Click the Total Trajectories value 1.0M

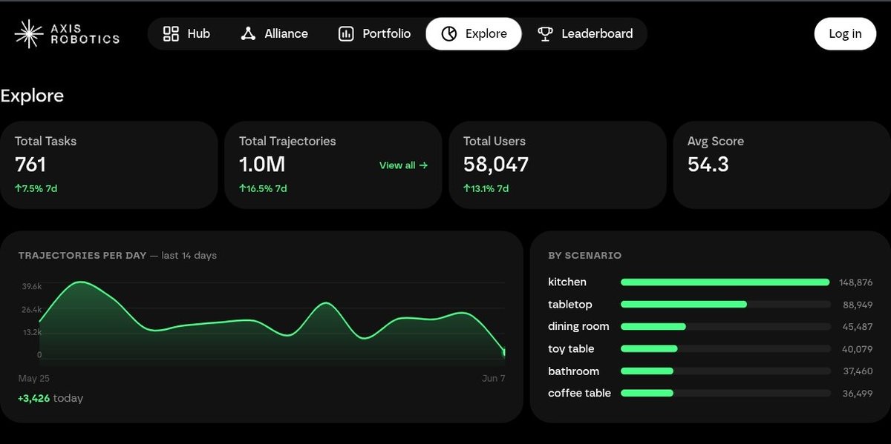point(262,165)
